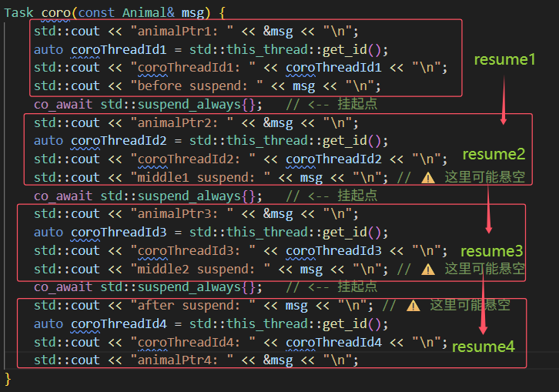
Task: Click the co_await line directly below "middle1 suspend"
Action: coord(206,196)
